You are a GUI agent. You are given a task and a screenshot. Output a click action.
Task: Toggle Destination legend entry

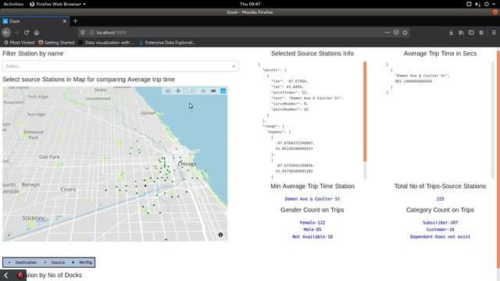[23, 262]
